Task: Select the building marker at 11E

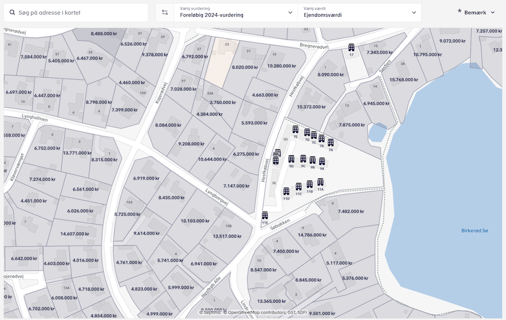Action: [265, 215]
